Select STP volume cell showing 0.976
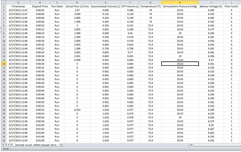241x152 pixels. (130, 117)
